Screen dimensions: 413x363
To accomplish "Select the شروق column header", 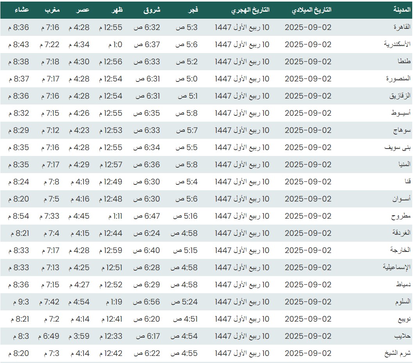I will (x=152, y=10).
